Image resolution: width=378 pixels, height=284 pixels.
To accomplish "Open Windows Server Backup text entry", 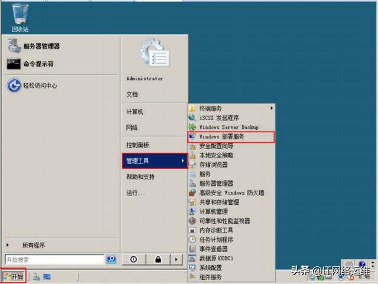I will pyautogui.click(x=229, y=127).
